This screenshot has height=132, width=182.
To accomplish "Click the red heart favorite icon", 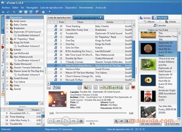I will point(133,87).
